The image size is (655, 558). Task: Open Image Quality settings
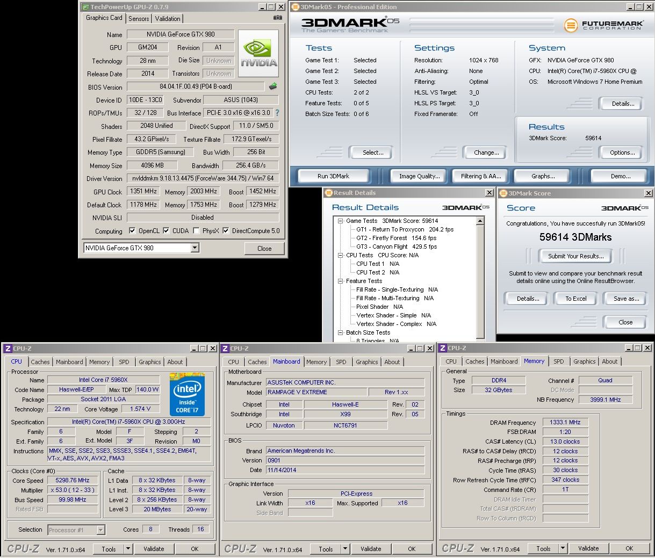pyautogui.click(x=419, y=176)
